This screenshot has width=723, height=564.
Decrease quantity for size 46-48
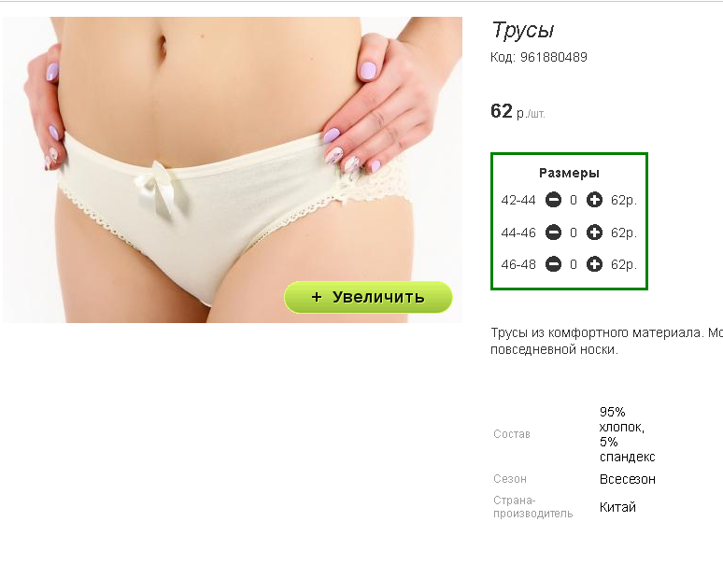point(553,264)
